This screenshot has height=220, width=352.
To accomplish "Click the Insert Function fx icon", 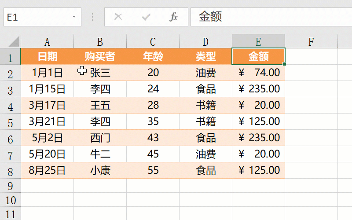I will click(173, 17).
